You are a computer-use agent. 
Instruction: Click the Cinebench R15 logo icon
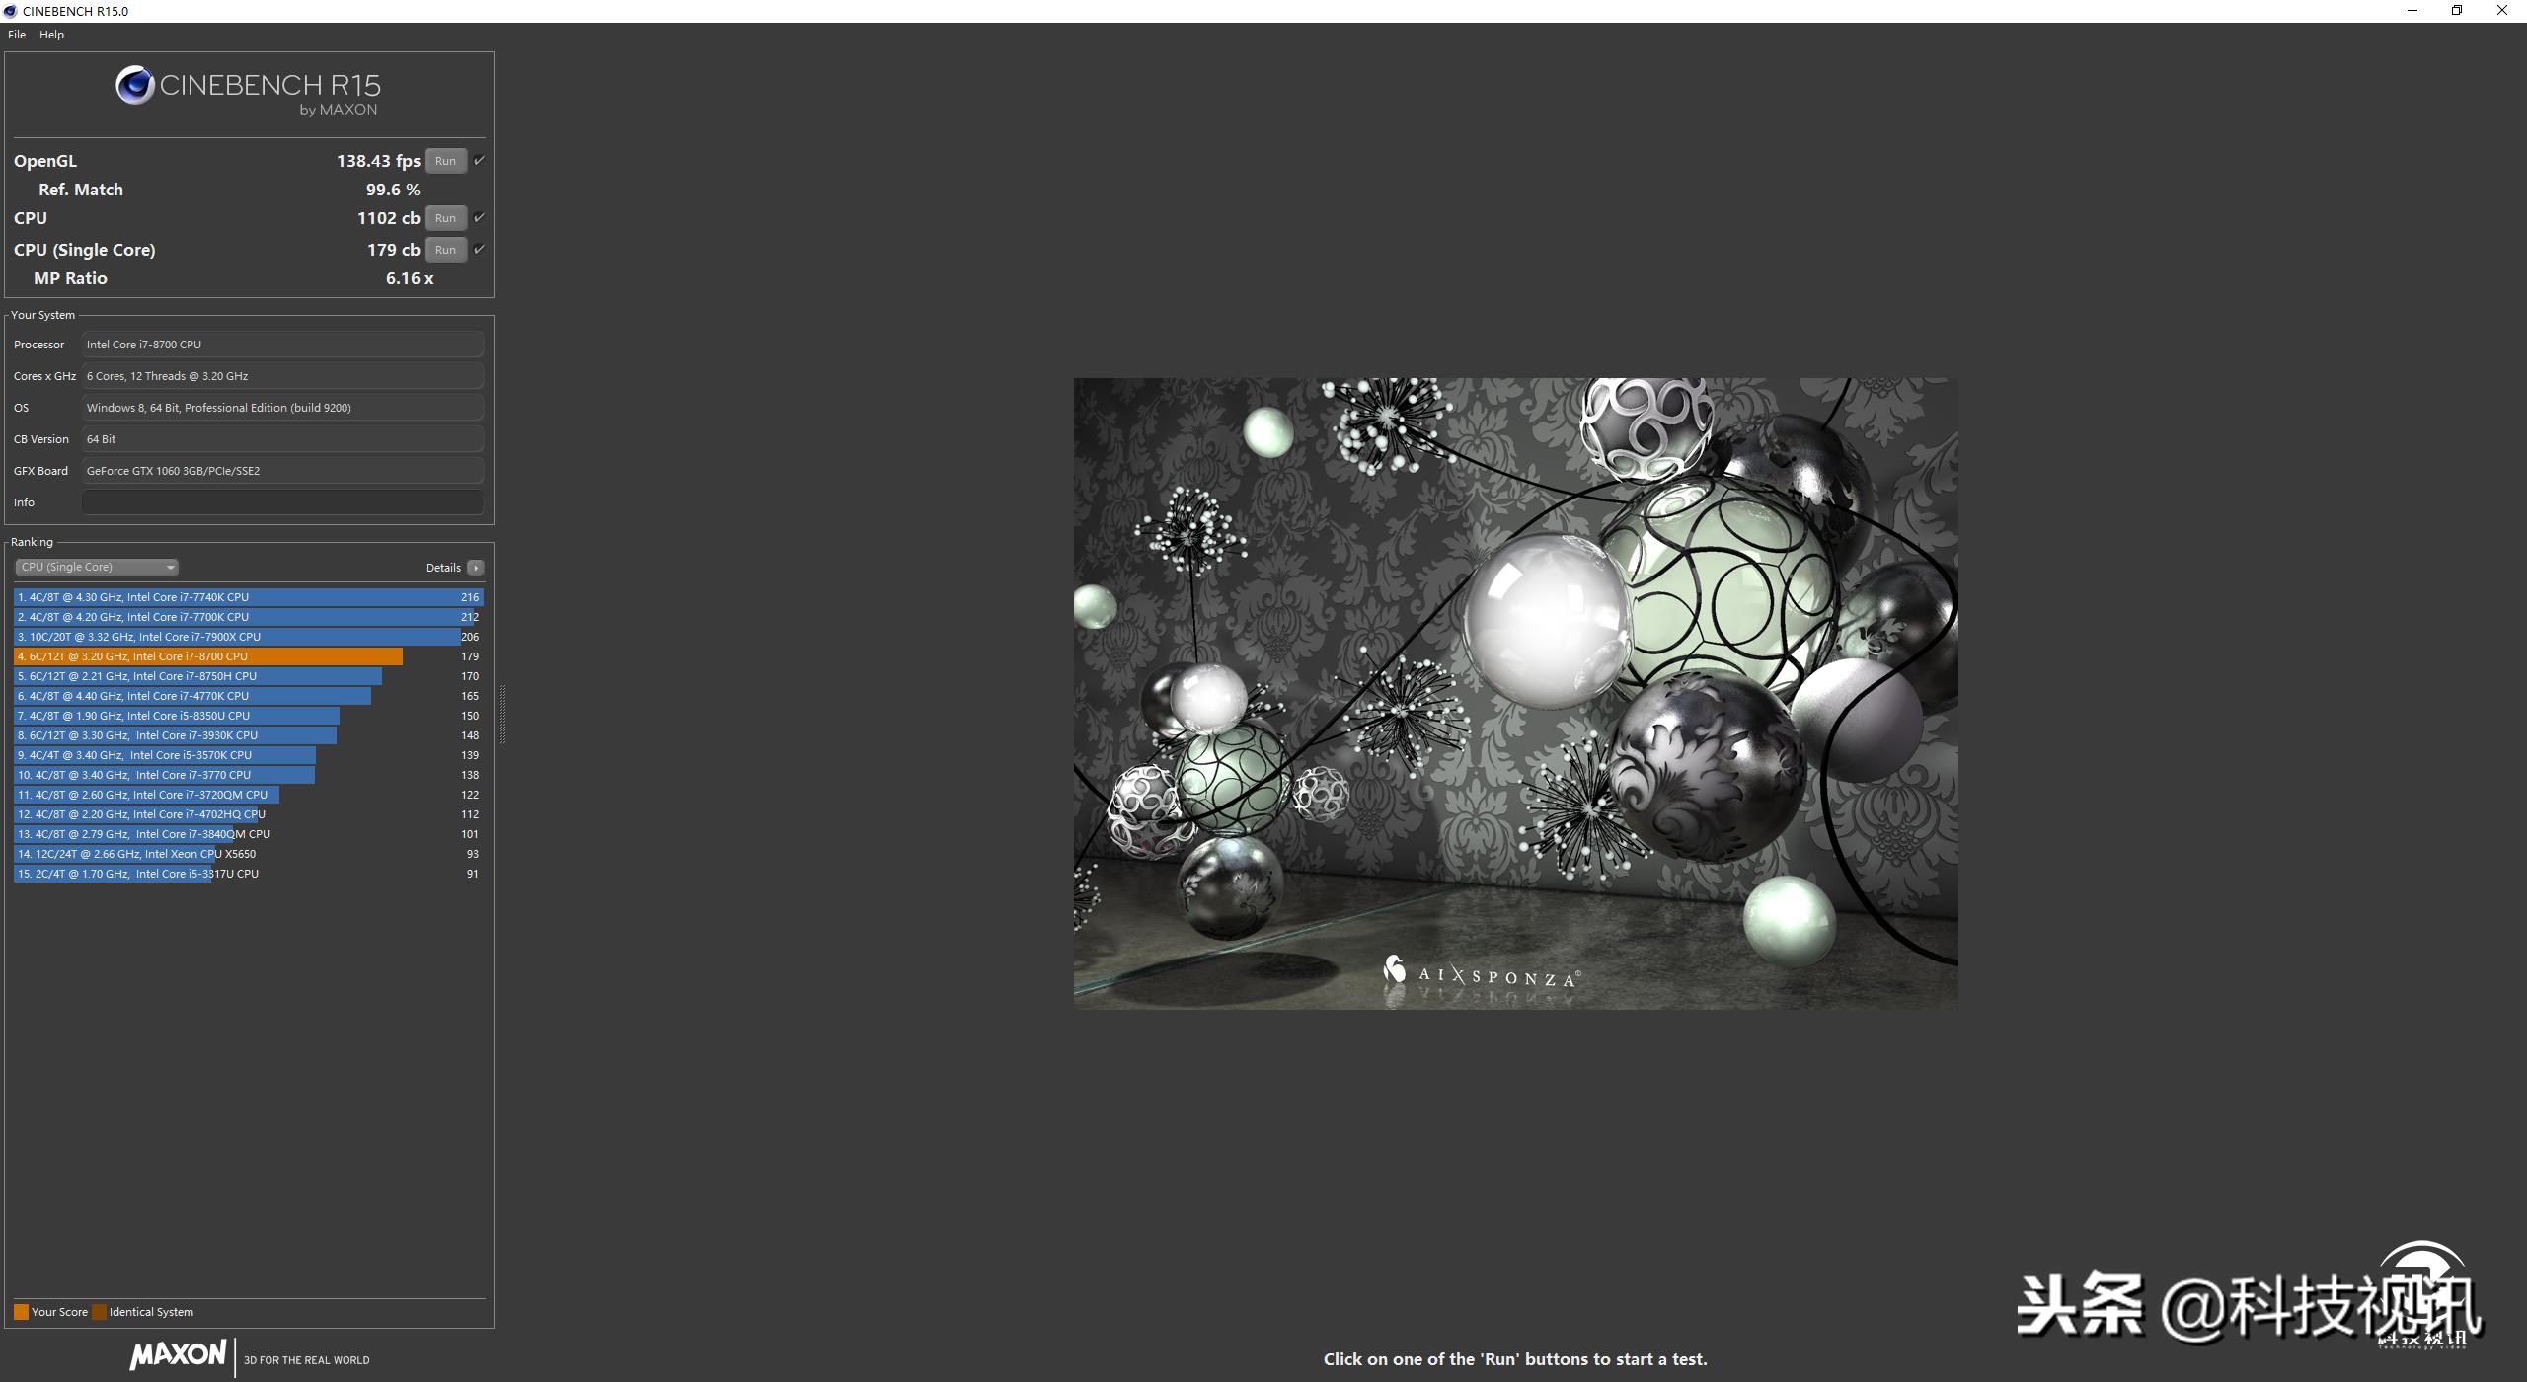point(135,86)
